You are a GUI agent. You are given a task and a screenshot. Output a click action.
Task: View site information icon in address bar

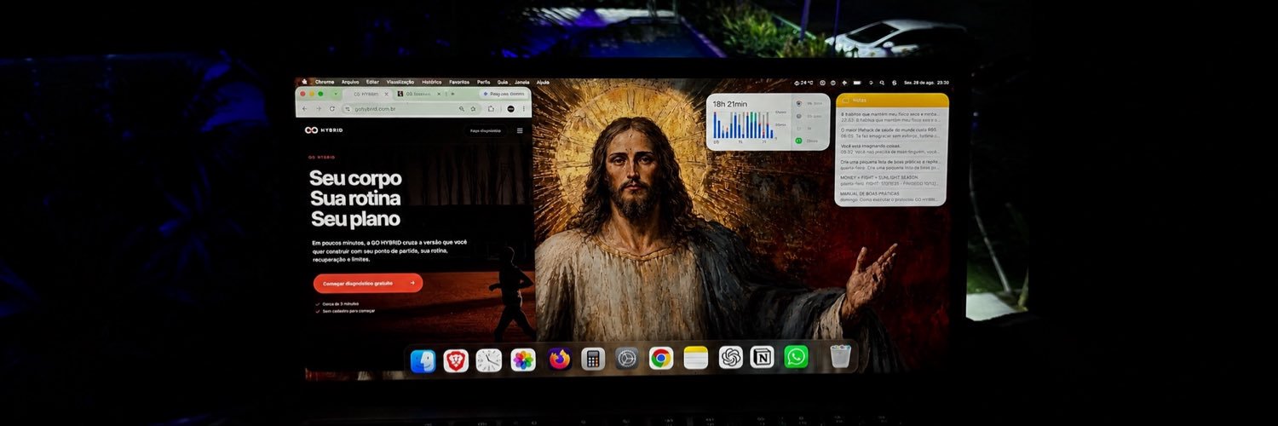[x=348, y=109]
